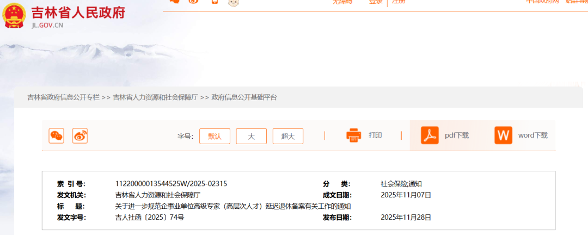Open 政府信息公开基础平台 breadcrumb link
Viewport: 588px width, 235px height.
[244, 97]
